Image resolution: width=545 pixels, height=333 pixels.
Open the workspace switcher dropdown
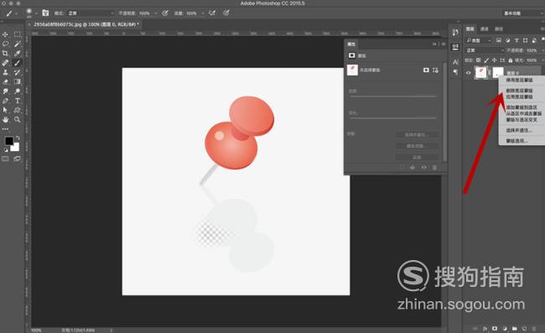522,13
